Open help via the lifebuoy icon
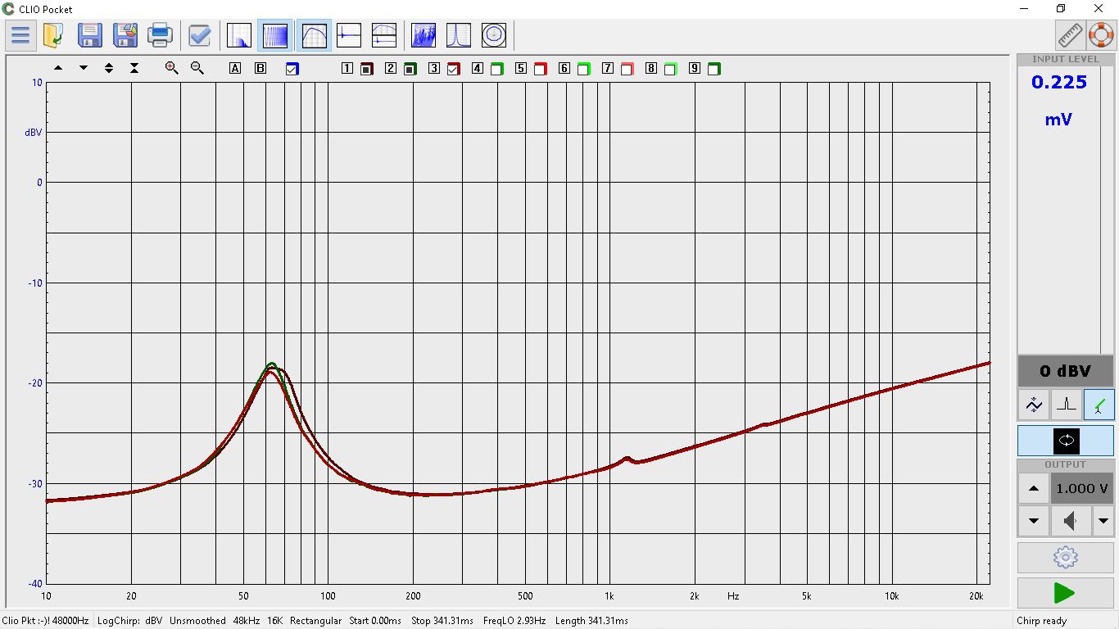 point(1101,35)
